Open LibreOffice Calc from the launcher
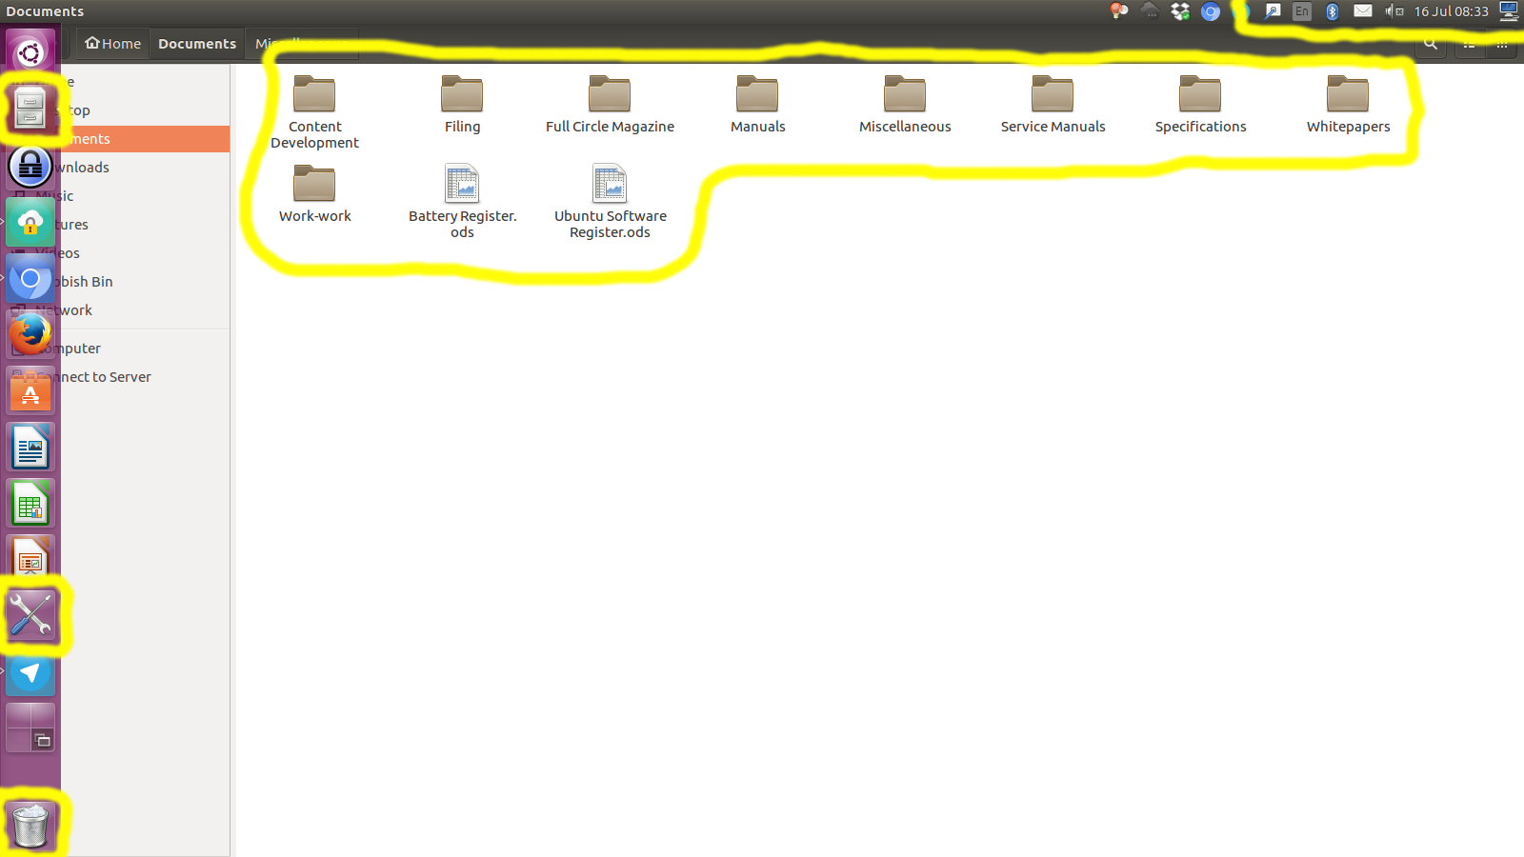This screenshot has width=1524, height=857. (30, 503)
